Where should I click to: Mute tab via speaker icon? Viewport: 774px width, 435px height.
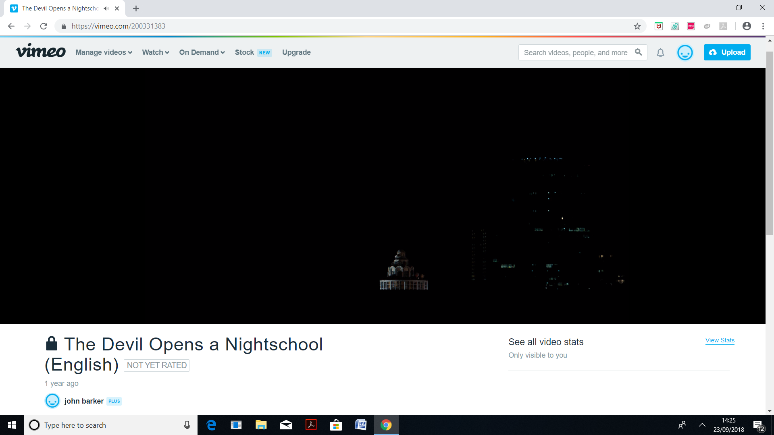click(106, 8)
